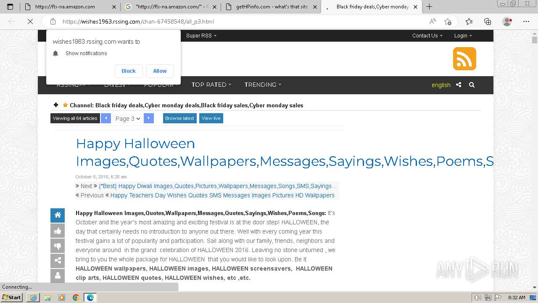
Task: Click the share icon beside english
Action: tap(459, 85)
